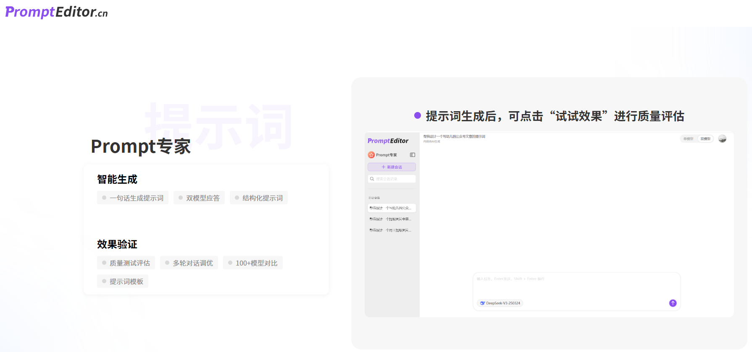
Task: Open first history conversation about 幼儿园
Action: [x=392, y=208]
